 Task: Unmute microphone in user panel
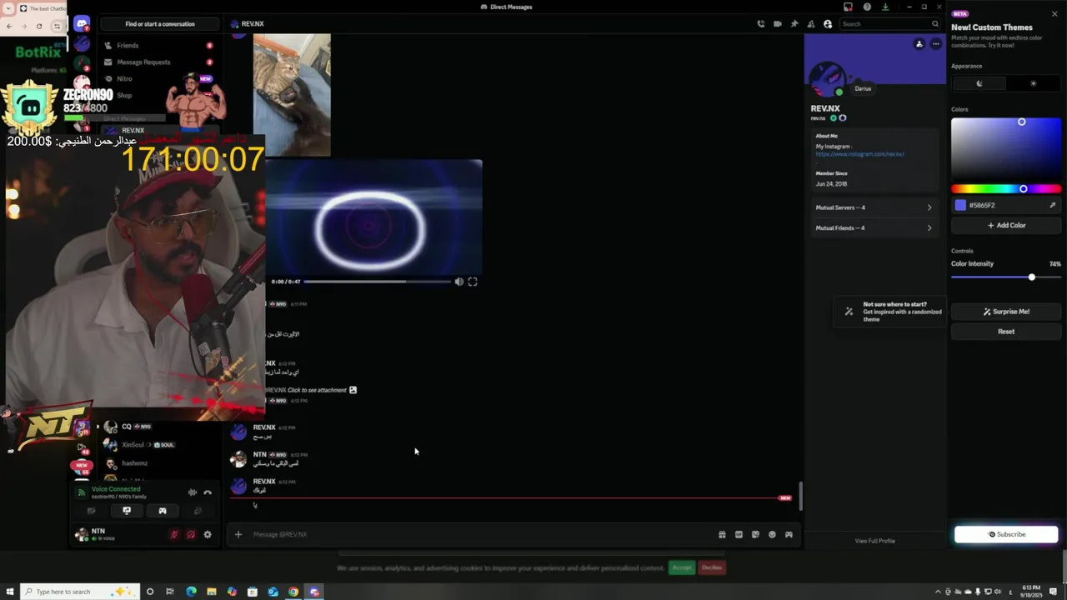coord(174,534)
